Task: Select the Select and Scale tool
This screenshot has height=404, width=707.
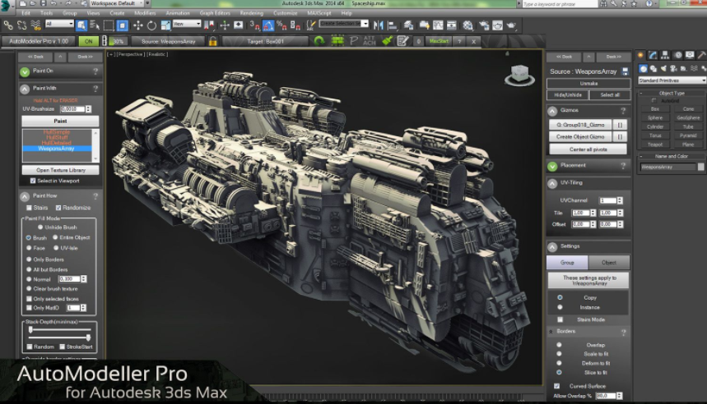Action: point(165,25)
